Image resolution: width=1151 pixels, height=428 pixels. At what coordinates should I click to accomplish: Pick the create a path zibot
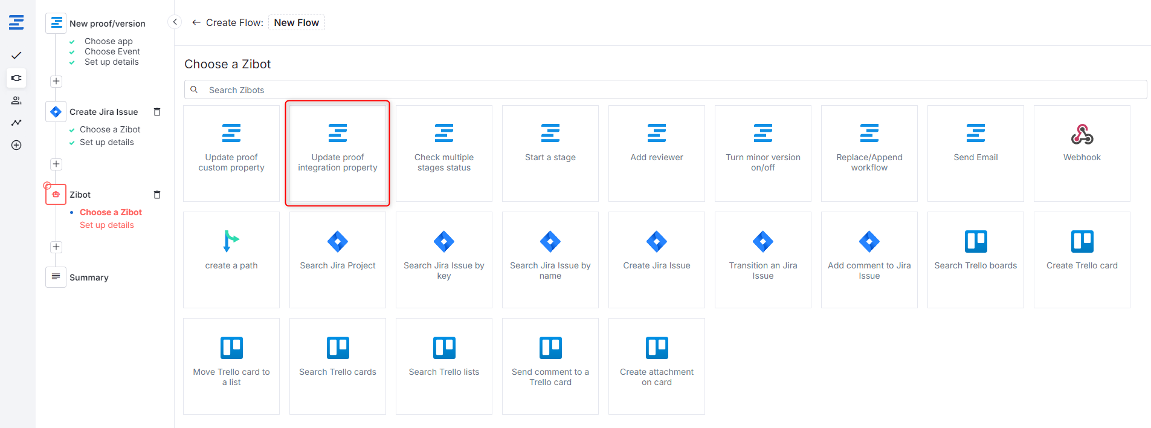click(x=231, y=259)
